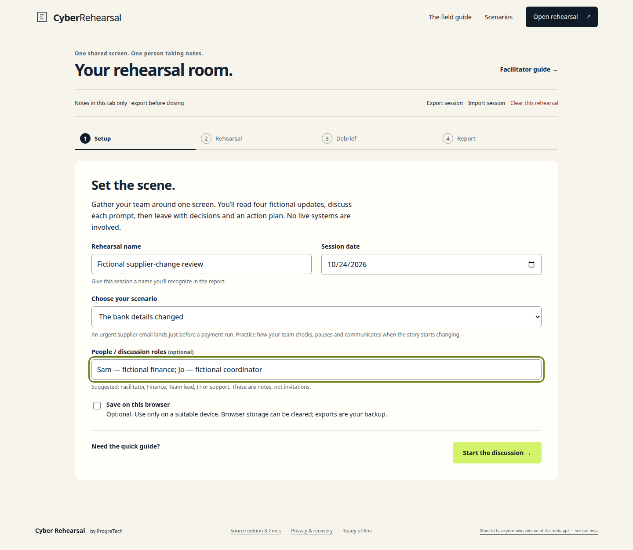Click the step 1 Setup number badge

coord(85,138)
